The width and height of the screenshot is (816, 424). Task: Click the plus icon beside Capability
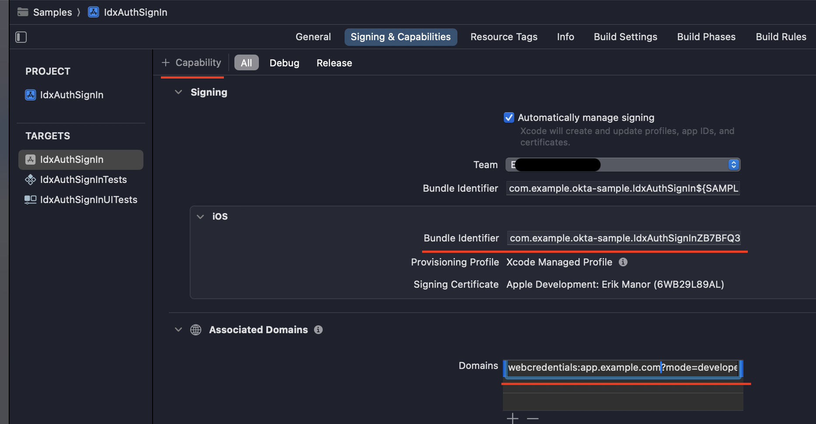[165, 62]
